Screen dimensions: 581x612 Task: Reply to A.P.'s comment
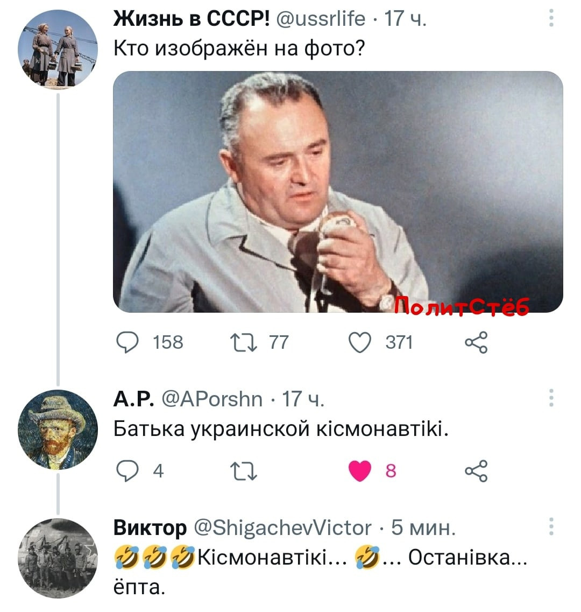127,471
